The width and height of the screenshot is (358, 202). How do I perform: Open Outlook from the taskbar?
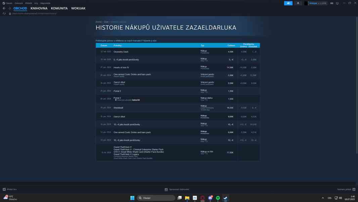195,198
